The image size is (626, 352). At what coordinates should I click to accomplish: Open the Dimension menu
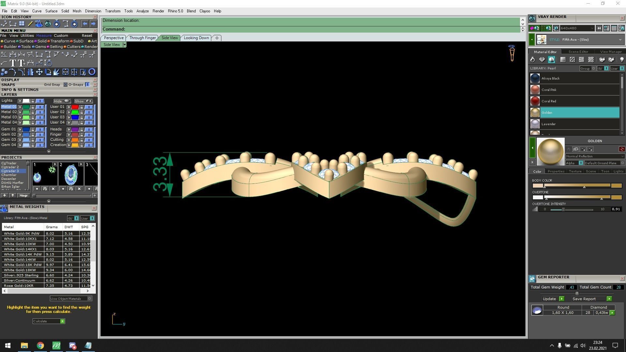click(x=93, y=11)
